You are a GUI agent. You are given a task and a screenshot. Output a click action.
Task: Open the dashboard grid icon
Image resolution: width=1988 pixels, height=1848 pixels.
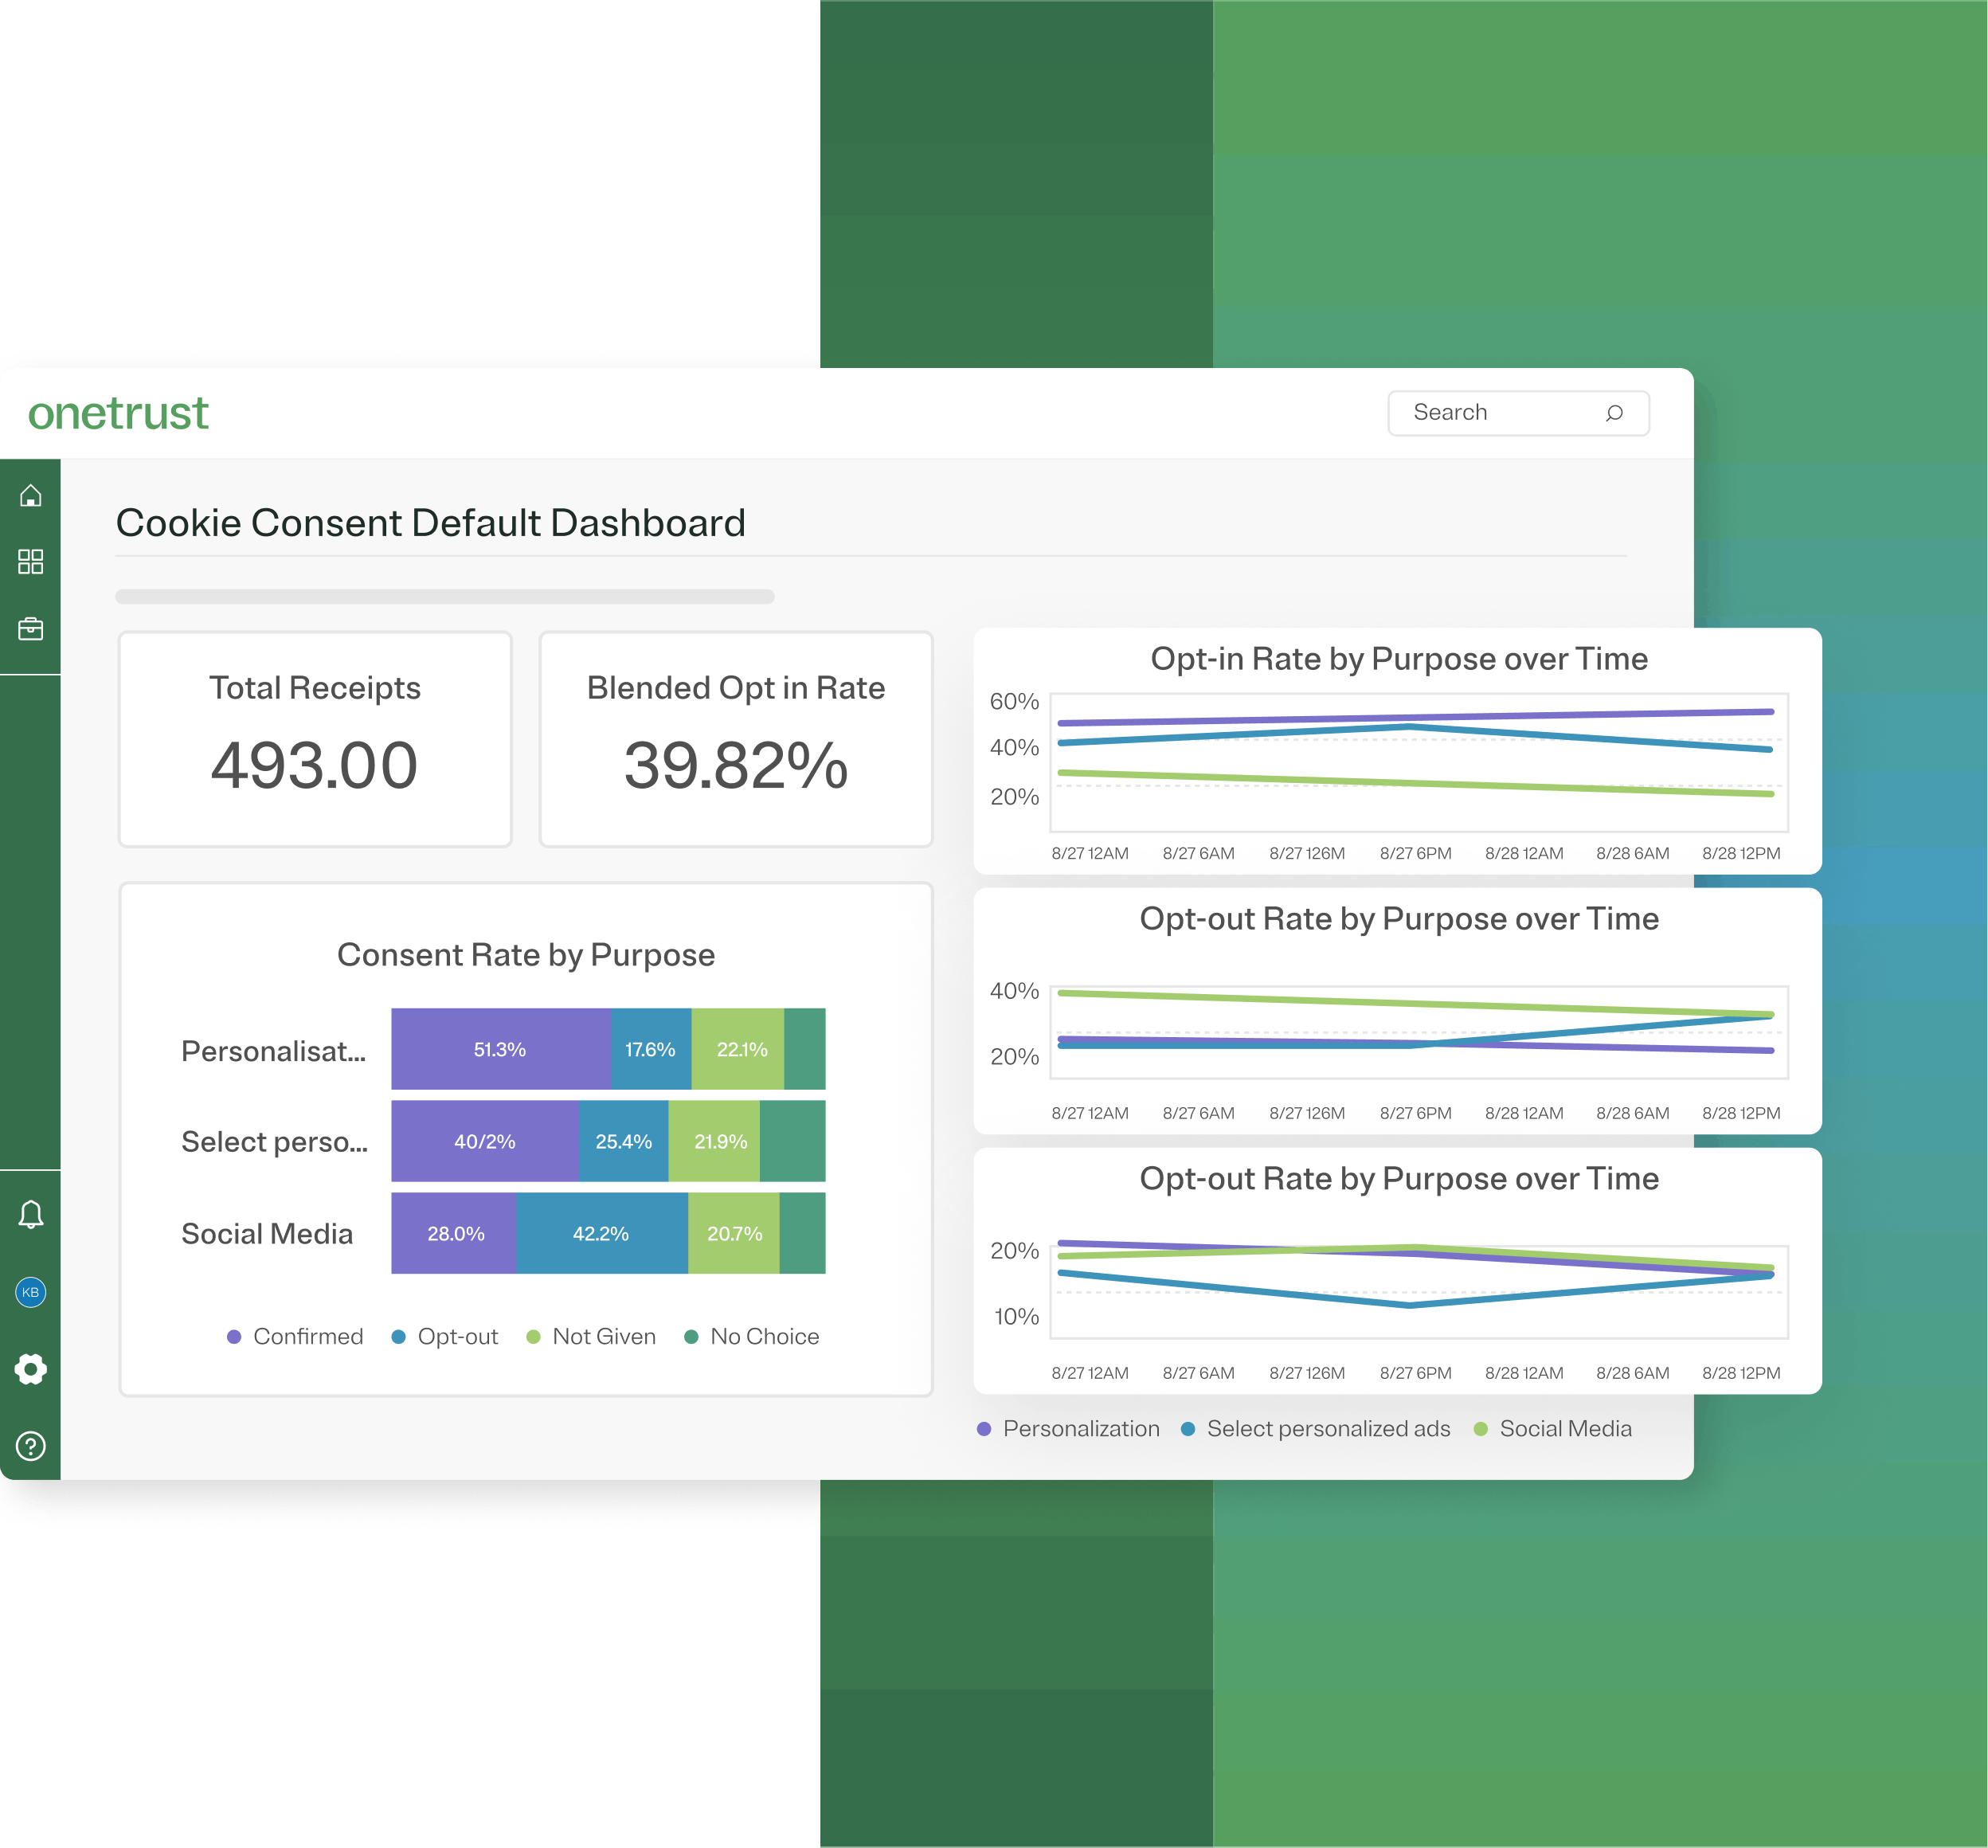(31, 561)
